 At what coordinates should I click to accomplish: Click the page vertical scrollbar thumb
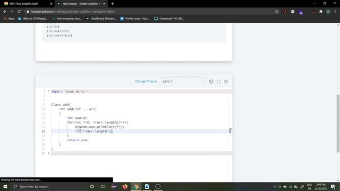[338, 124]
